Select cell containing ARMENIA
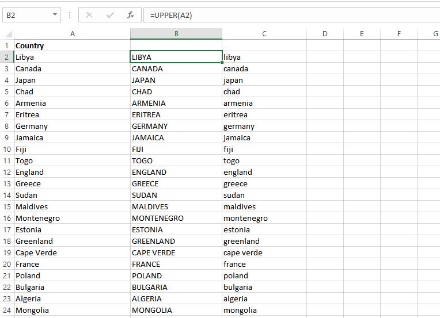 [x=176, y=103]
